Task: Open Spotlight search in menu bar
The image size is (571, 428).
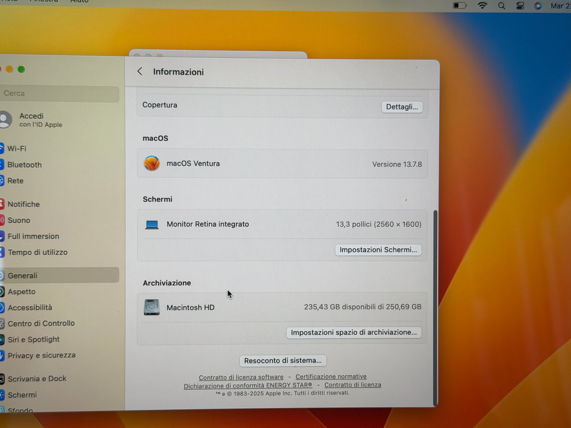Action: tap(502, 6)
